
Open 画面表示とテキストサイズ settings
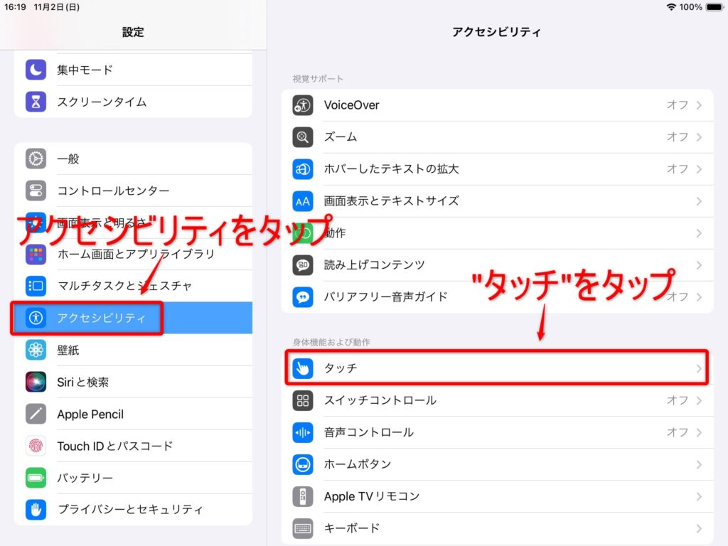tap(391, 201)
